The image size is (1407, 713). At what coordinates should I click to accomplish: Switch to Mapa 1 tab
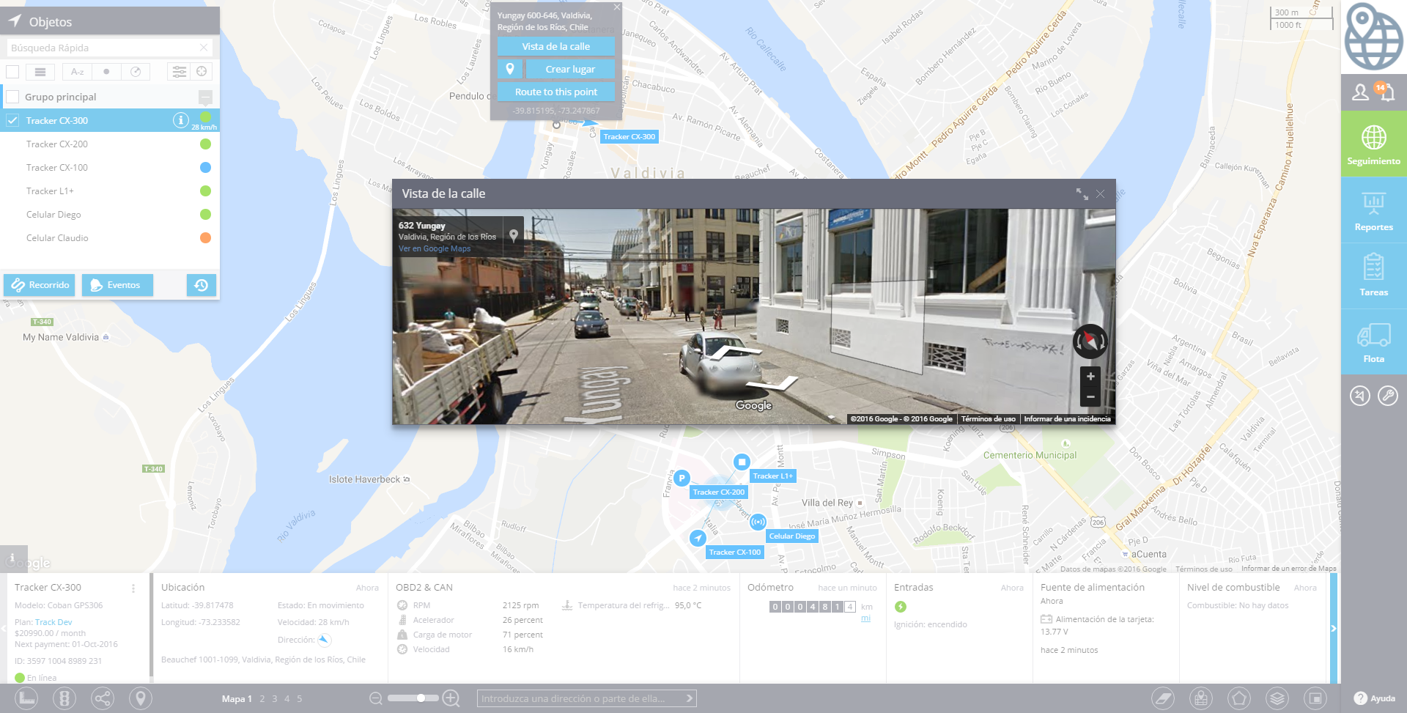(237, 699)
